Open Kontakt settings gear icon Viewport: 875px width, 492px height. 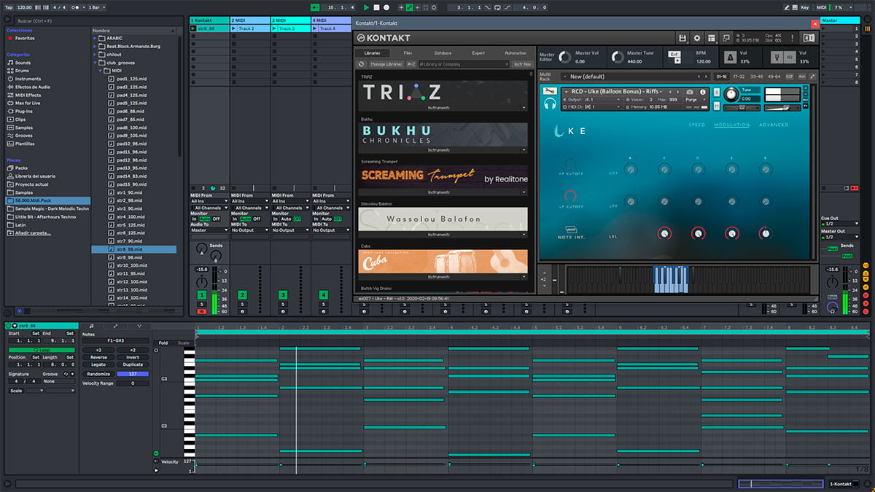pyautogui.click(x=696, y=38)
